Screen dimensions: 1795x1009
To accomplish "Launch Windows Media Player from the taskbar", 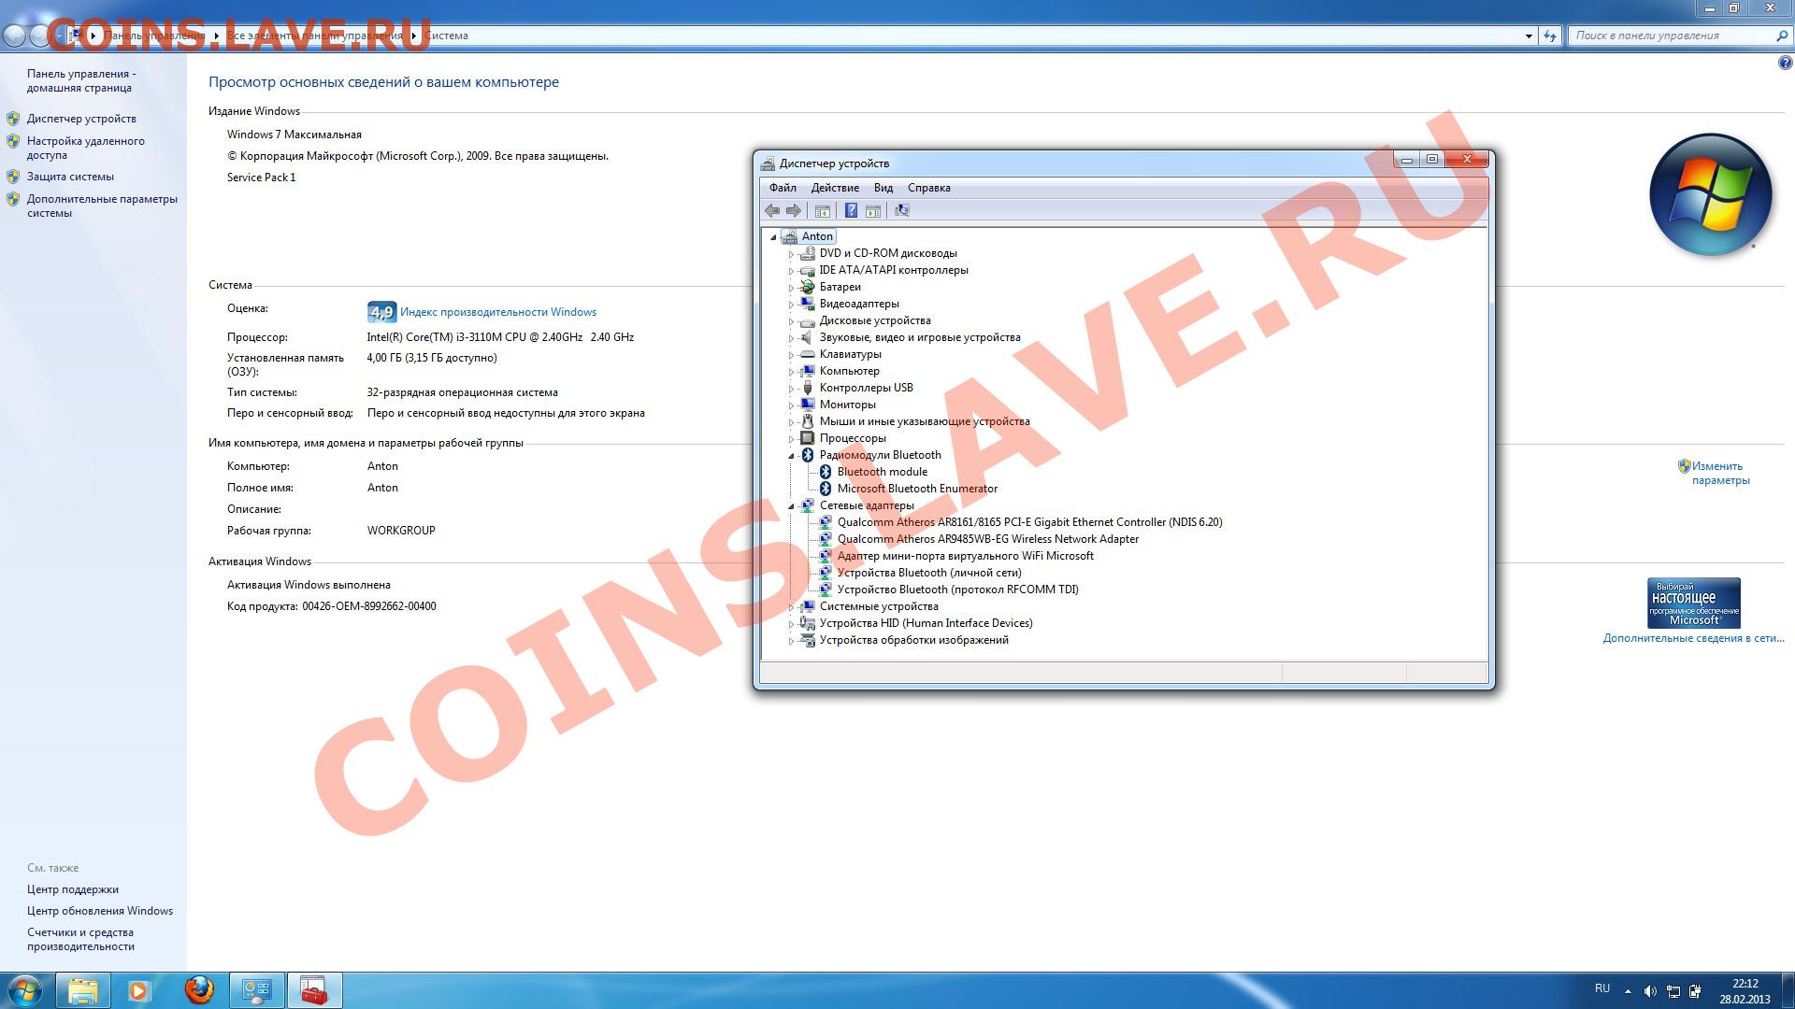I will [x=139, y=990].
